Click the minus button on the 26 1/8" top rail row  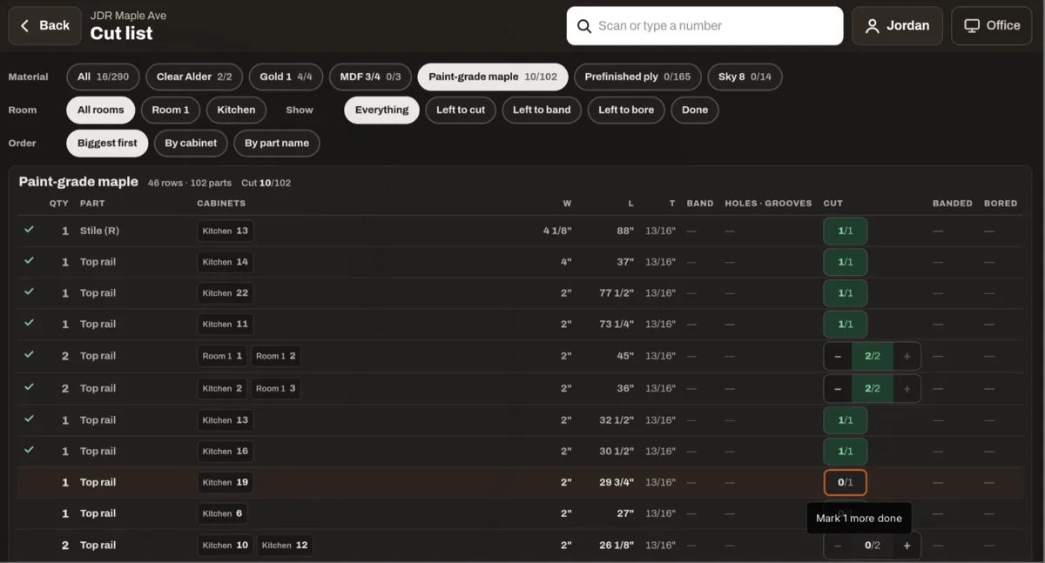838,546
